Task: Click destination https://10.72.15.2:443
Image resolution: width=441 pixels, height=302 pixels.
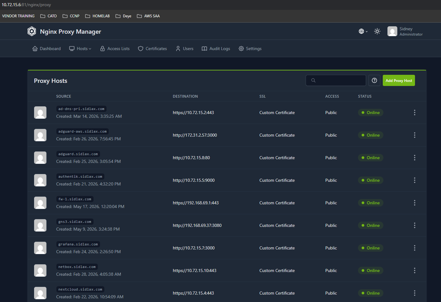Action: pyautogui.click(x=193, y=113)
